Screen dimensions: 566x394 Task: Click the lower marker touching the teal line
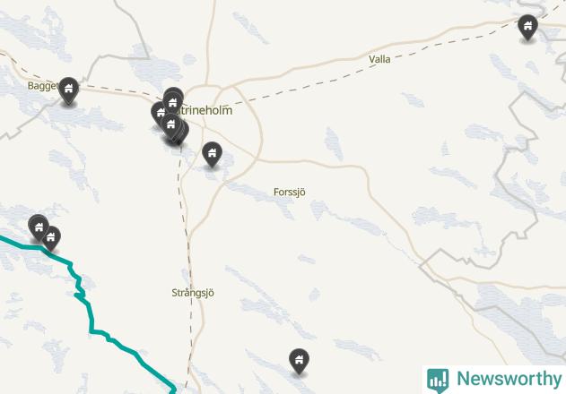[51, 238]
